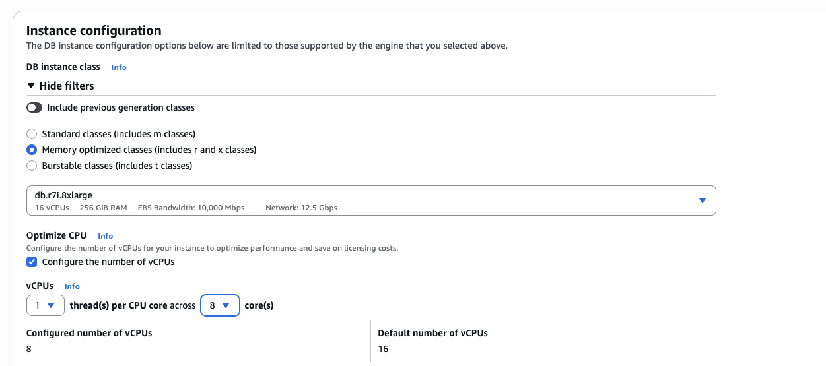Click the Info link beside vCPUs label
Viewport: 826px width, 366px height.
(x=72, y=286)
